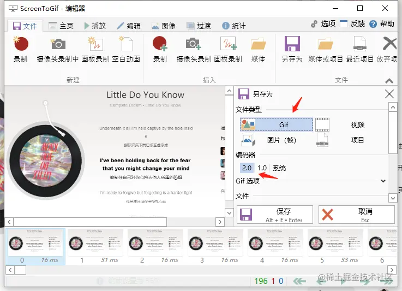Insert a new recording with 录制 in the 插入 group

pyautogui.click(x=160, y=50)
